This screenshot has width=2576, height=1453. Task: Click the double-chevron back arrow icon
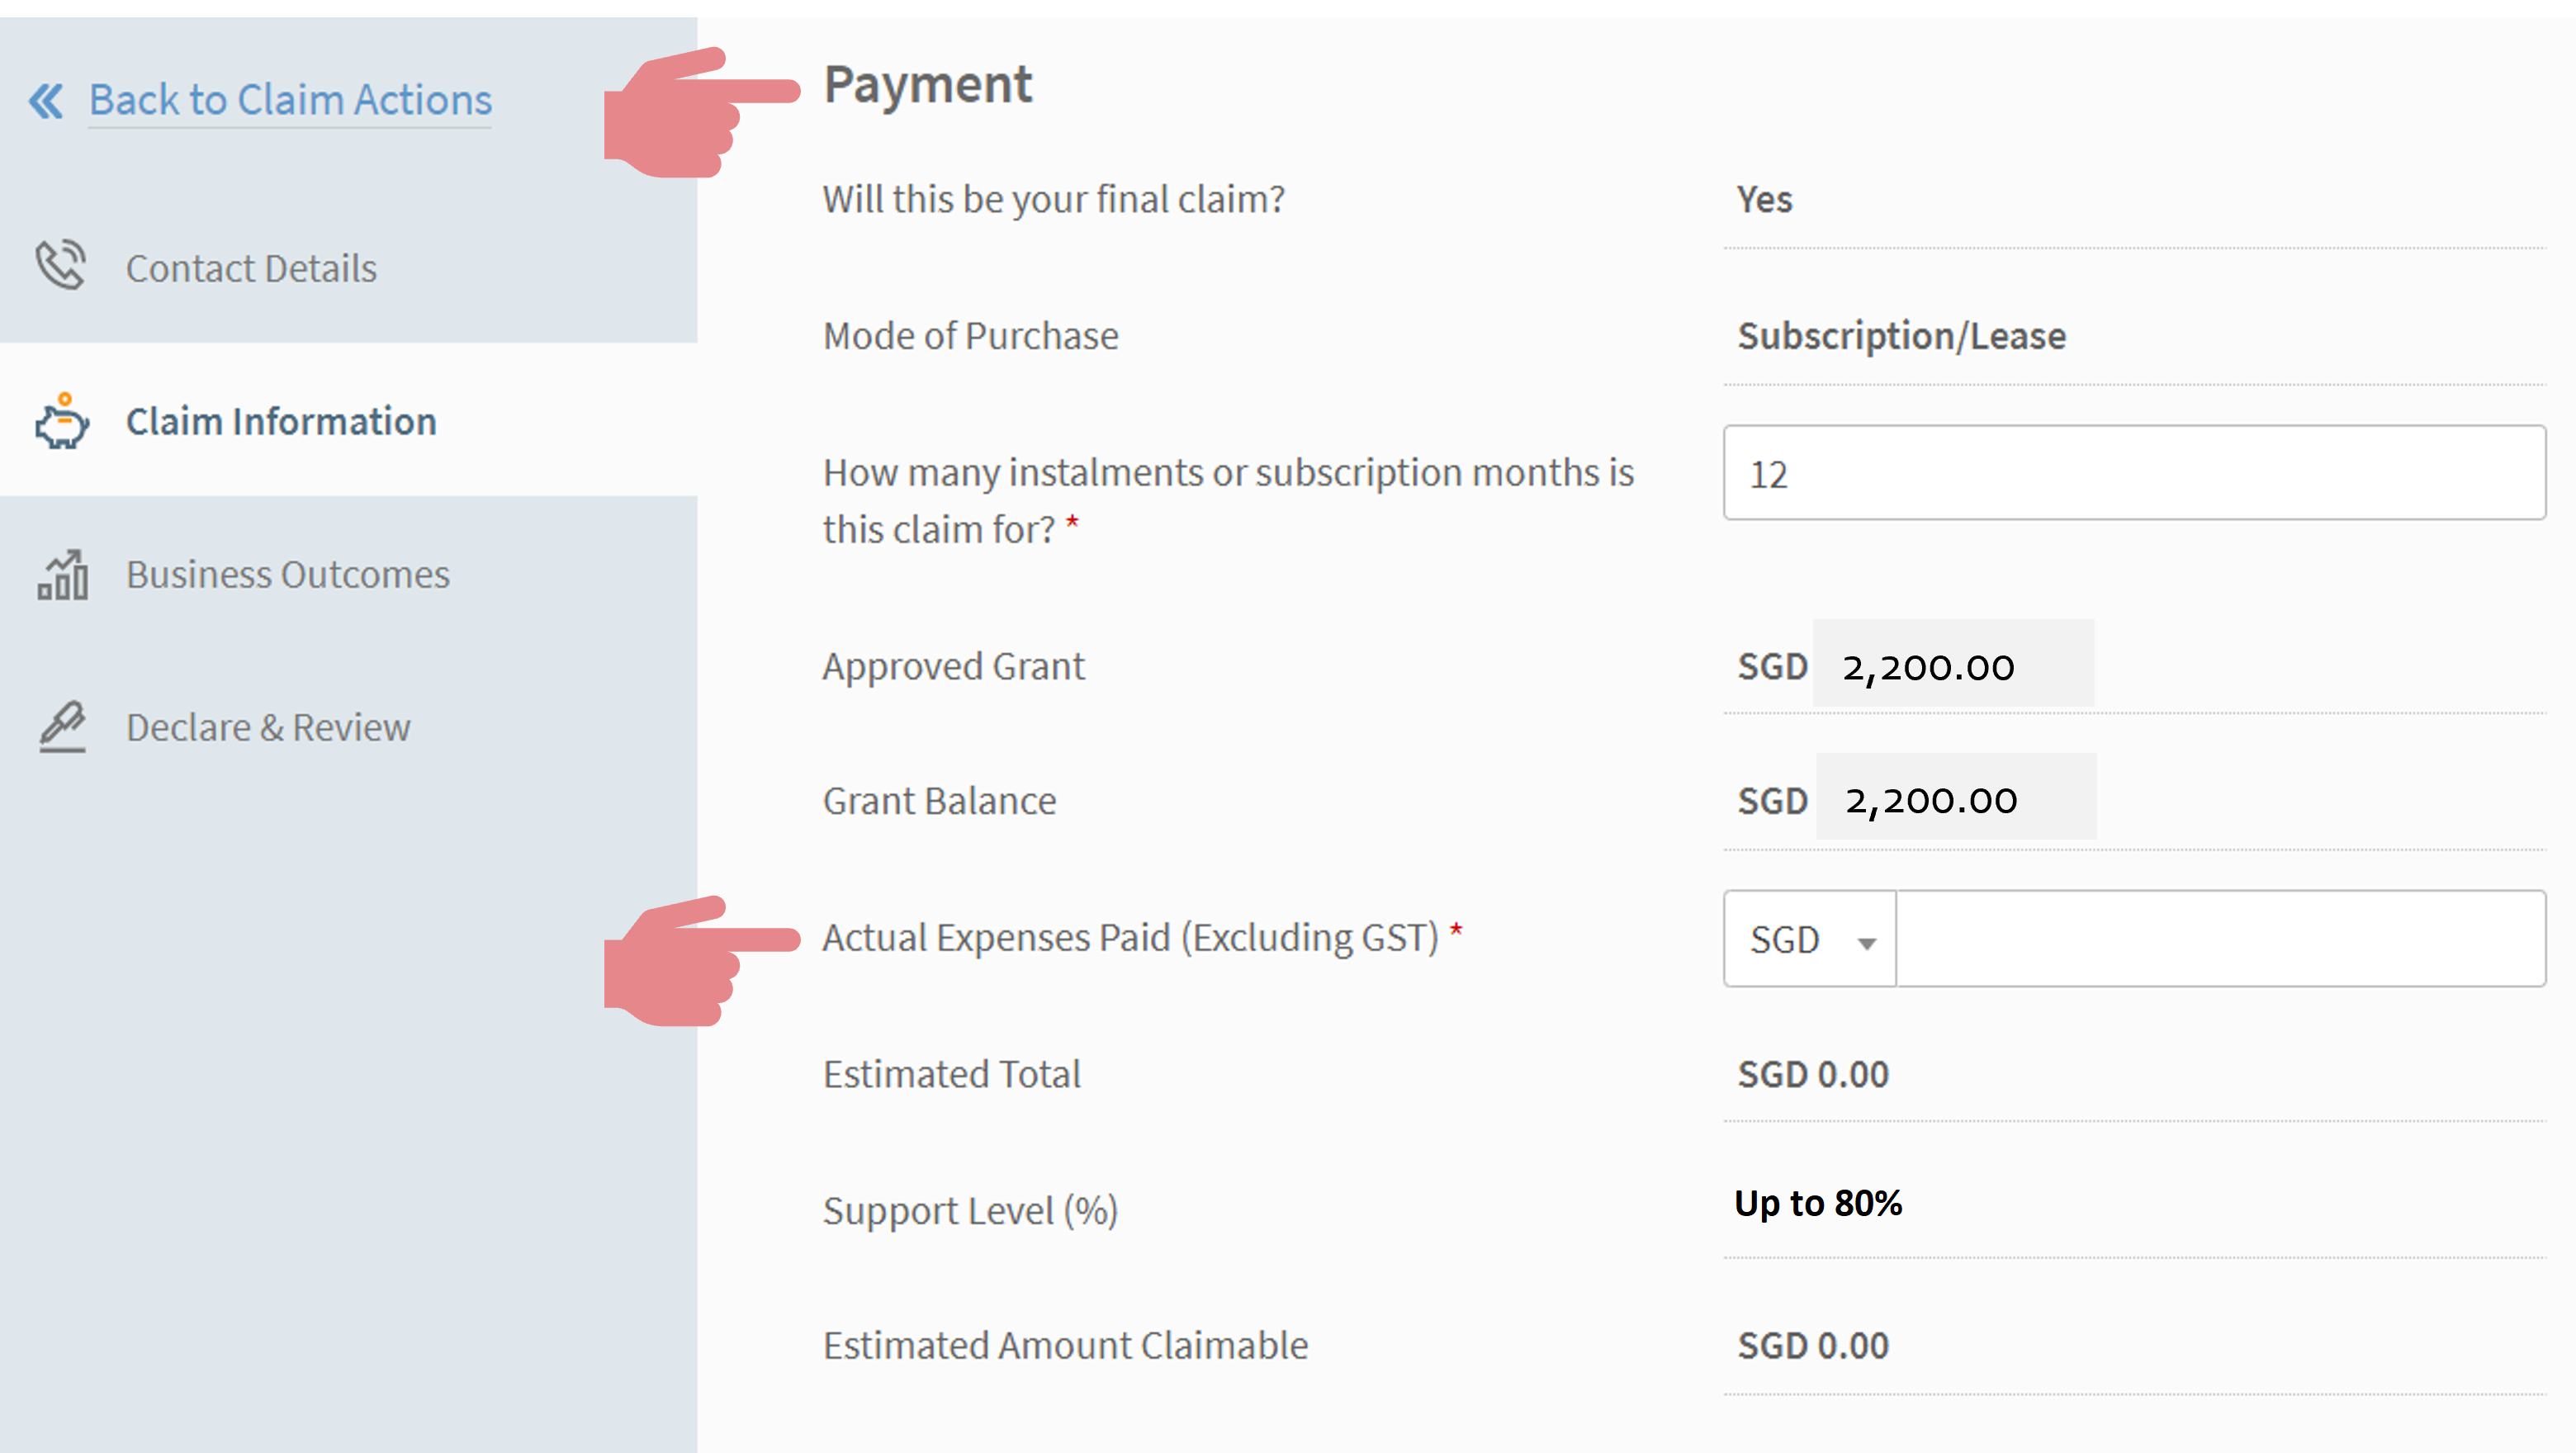pos(46,101)
